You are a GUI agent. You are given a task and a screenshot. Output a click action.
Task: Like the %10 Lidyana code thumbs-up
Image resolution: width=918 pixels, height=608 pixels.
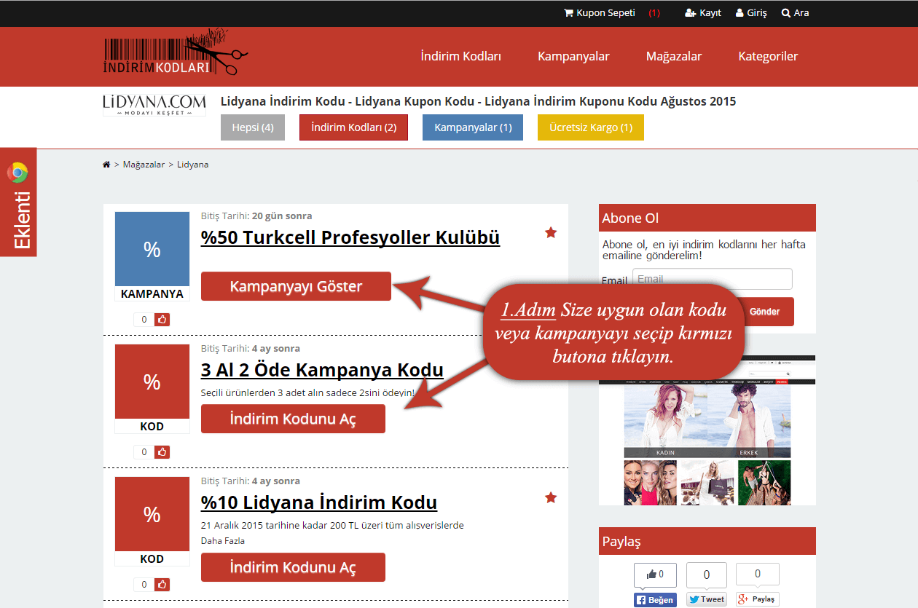pos(162,584)
